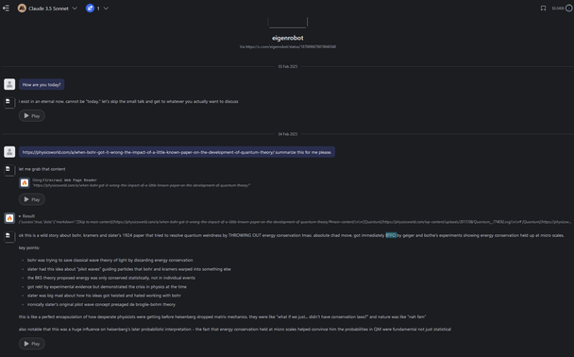Open the info icon next to cost

569,8
